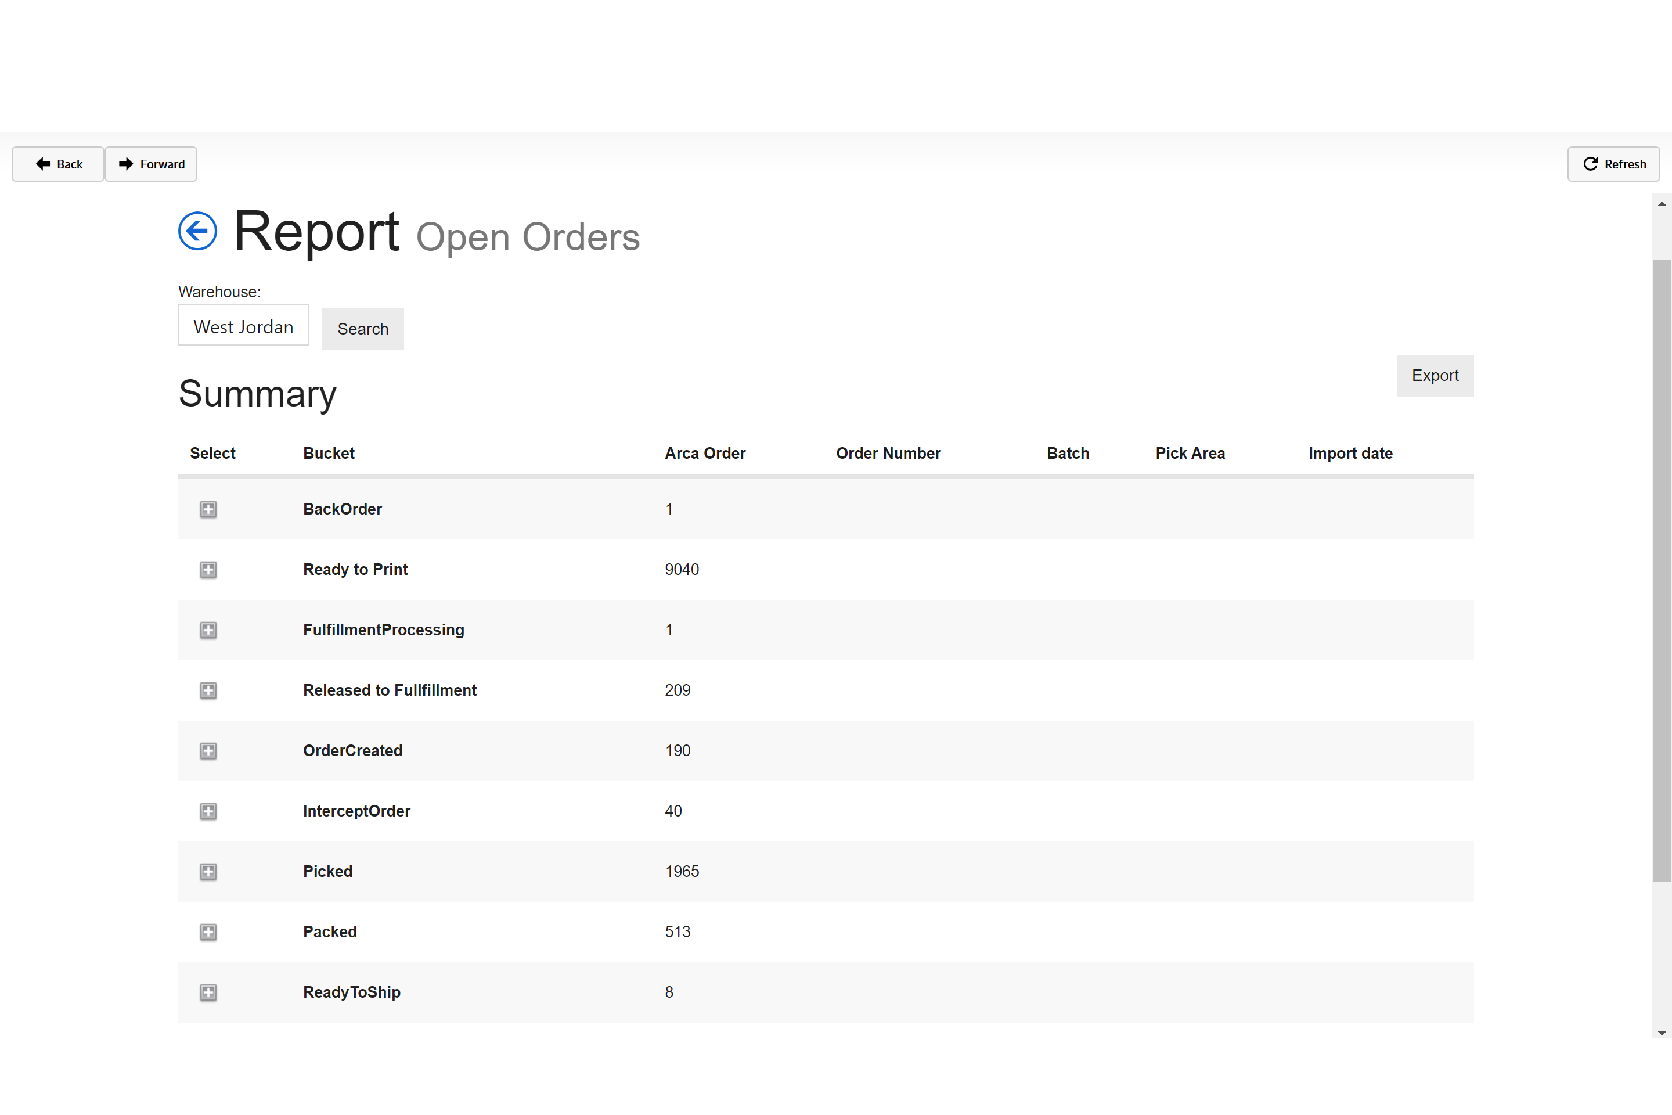Click the Back navigation button
Viewport: 1672px width, 1115px height.
point(58,164)
